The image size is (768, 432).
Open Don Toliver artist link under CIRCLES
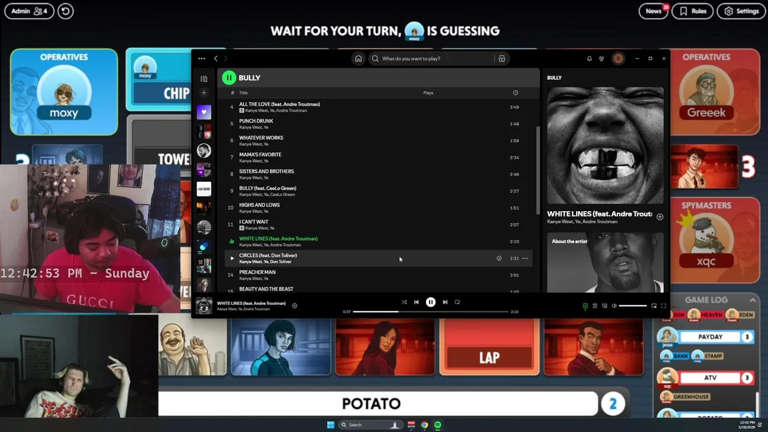tap(281, 262)
